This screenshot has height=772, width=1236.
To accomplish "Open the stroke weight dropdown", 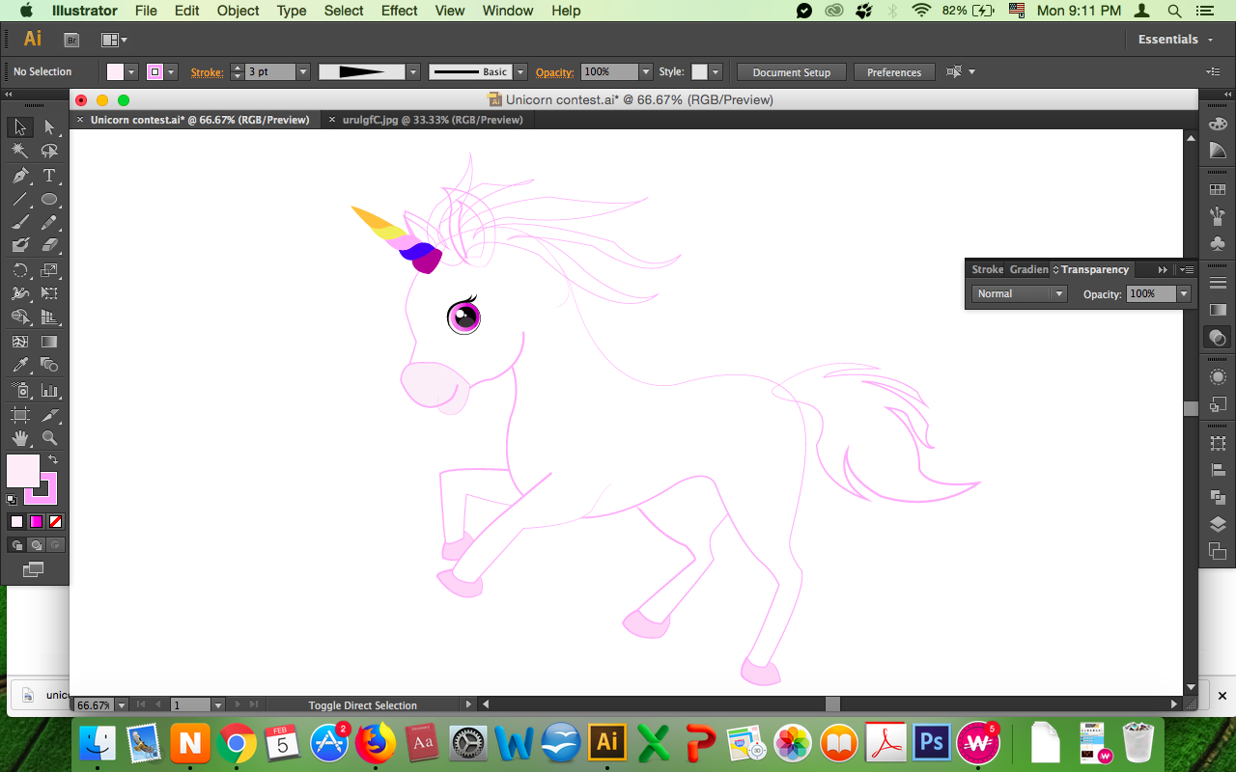I will pos(303,72).
